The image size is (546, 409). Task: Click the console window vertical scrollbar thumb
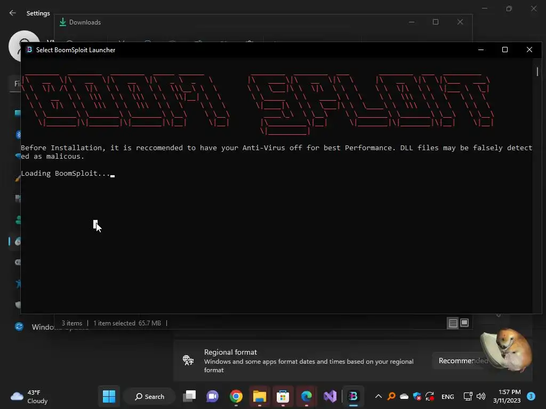(537, 72)
